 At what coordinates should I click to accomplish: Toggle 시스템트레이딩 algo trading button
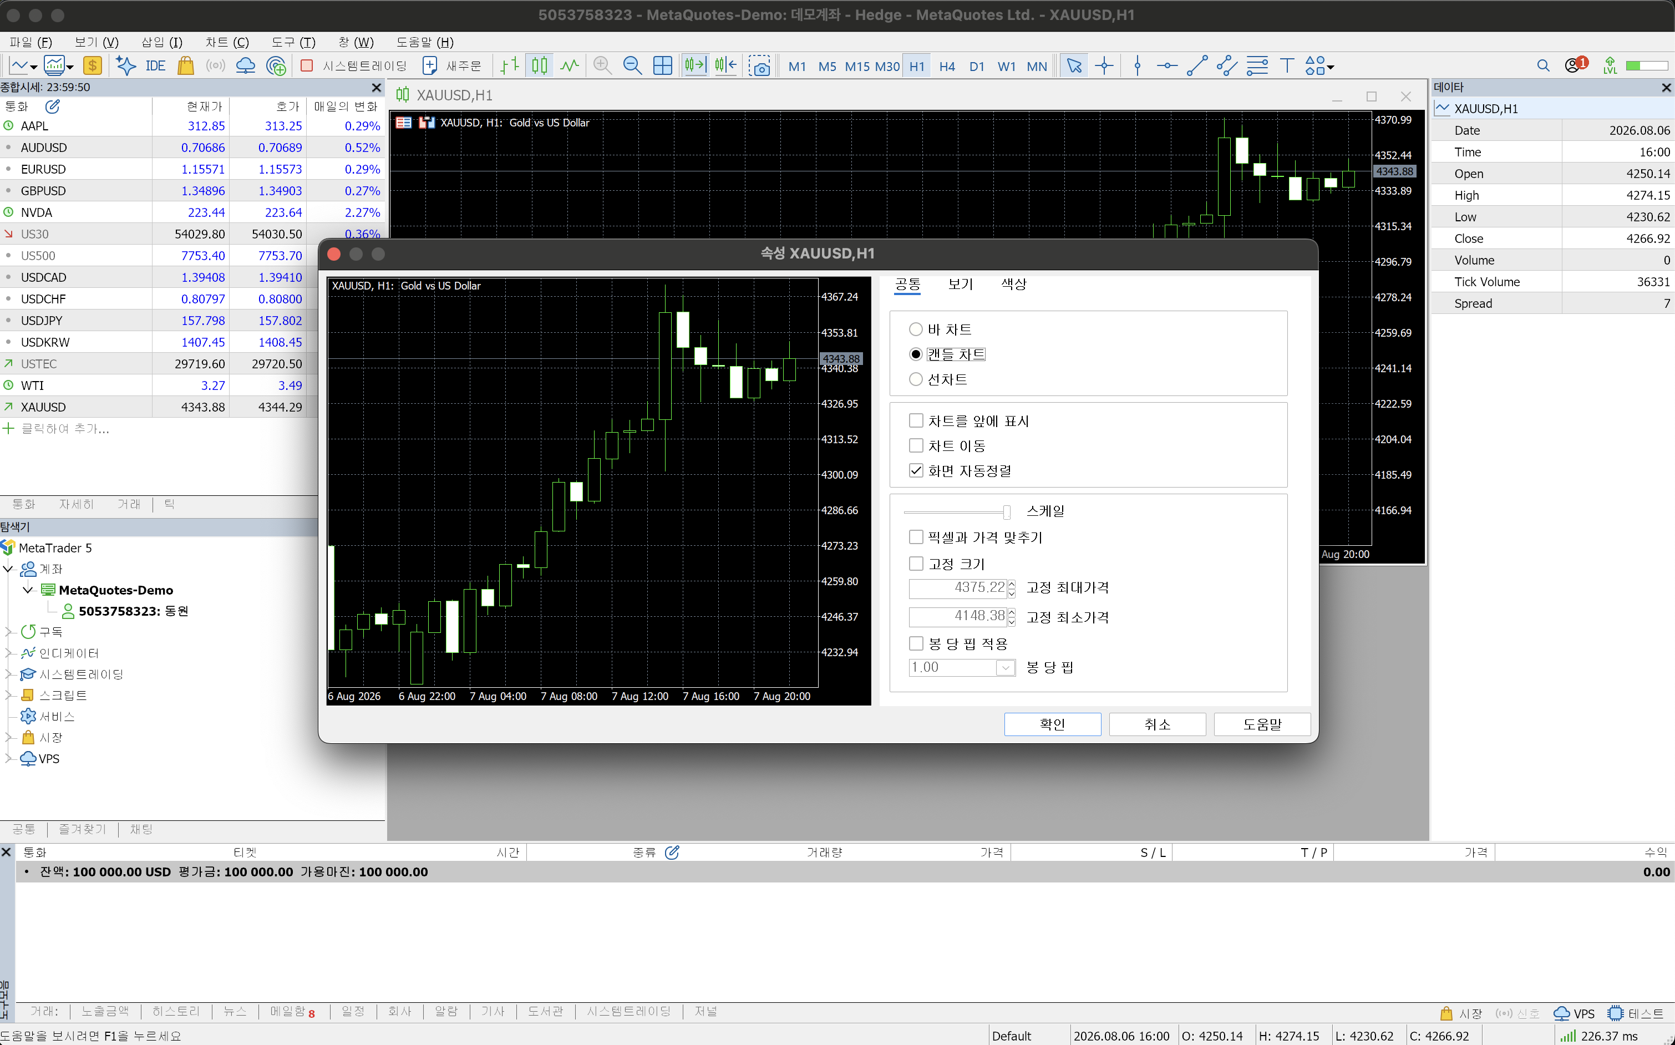point(354,65)
